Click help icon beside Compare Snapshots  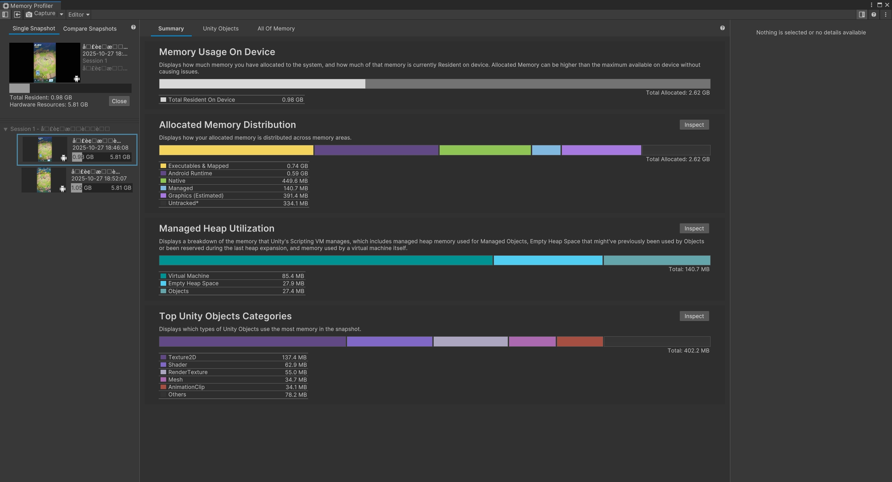pos(133,28)
